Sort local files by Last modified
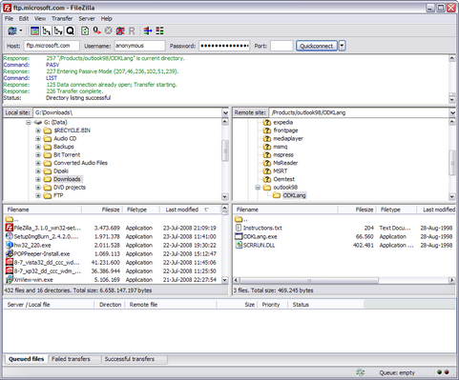Screen dimensions: 459x380 point(191,210)
